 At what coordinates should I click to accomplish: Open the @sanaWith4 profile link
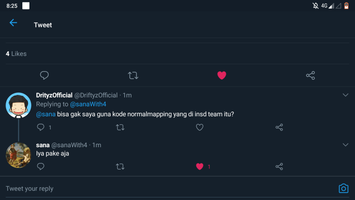point(88,104)
